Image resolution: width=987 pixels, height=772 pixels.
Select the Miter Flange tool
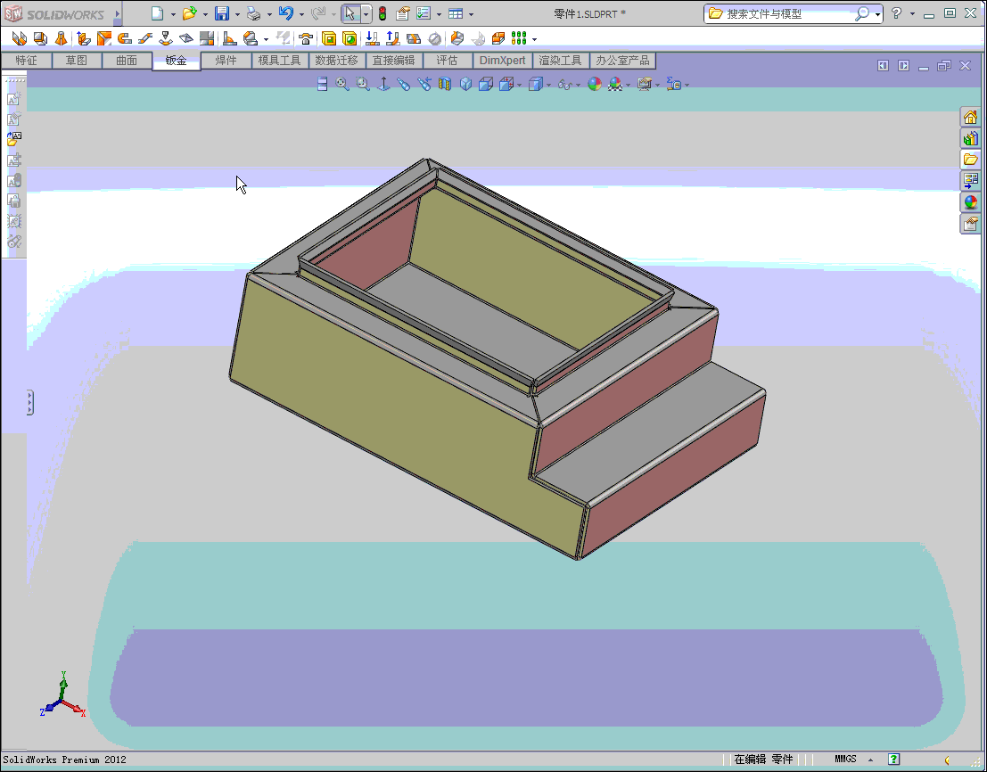point(103,39)
